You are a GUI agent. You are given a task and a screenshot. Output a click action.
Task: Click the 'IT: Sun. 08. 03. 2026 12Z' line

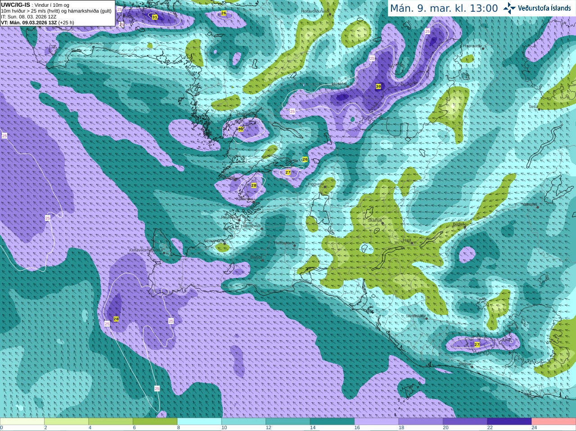(29, 17)
